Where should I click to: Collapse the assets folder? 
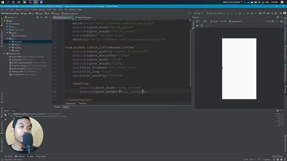pyautogui.click(x=7, y=33)
